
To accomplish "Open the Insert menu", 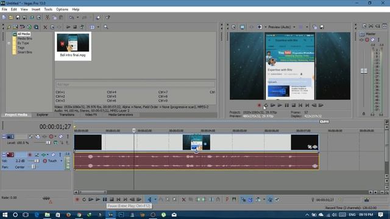I will click(36, 10).
